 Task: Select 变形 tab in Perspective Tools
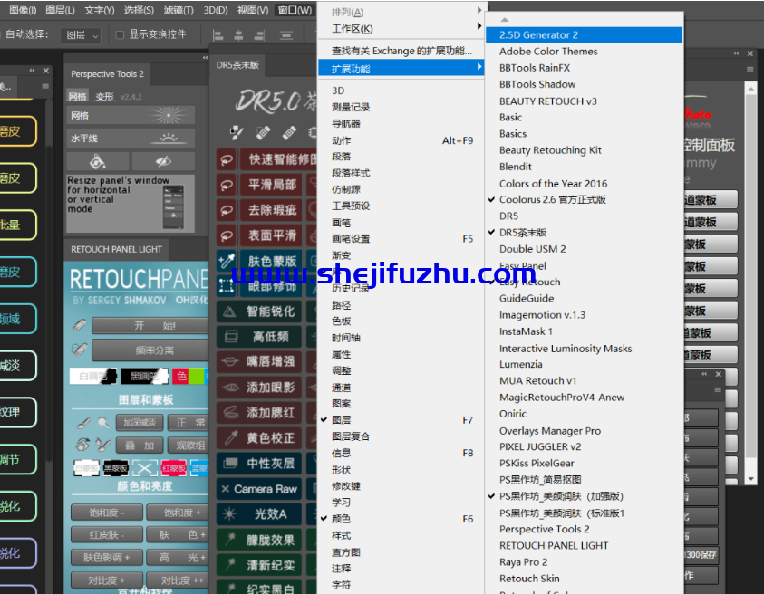[104, 96]
